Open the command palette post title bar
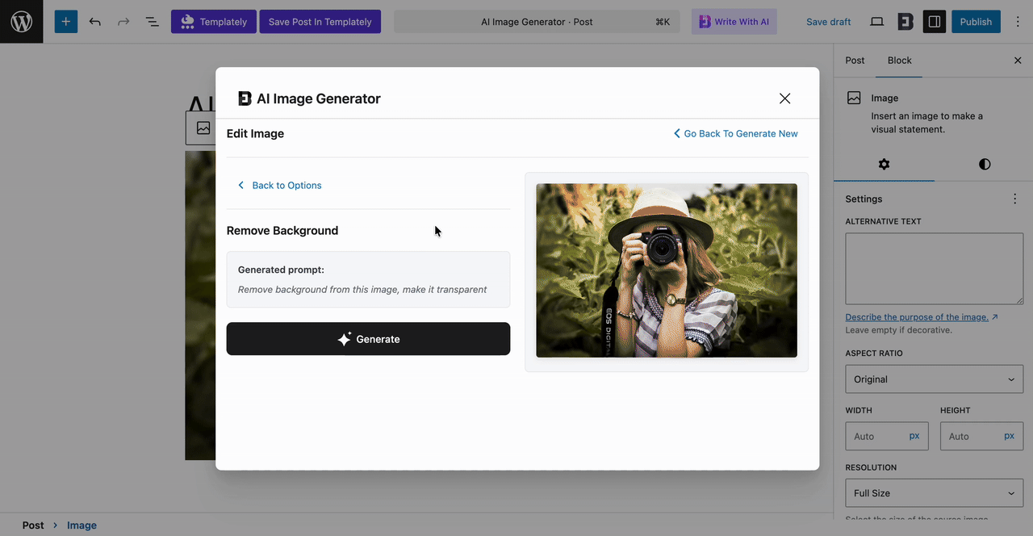The image size is (1033, 536). click(537, 22)
